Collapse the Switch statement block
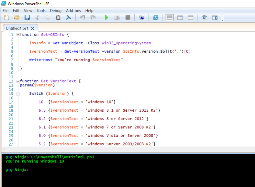 (18, 93)
